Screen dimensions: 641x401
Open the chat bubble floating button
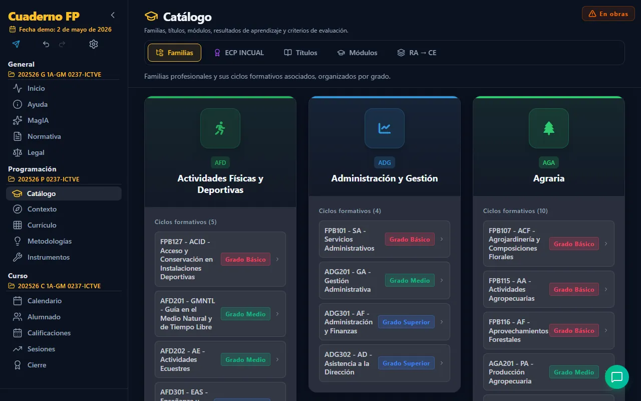click(x=617, y=377)
